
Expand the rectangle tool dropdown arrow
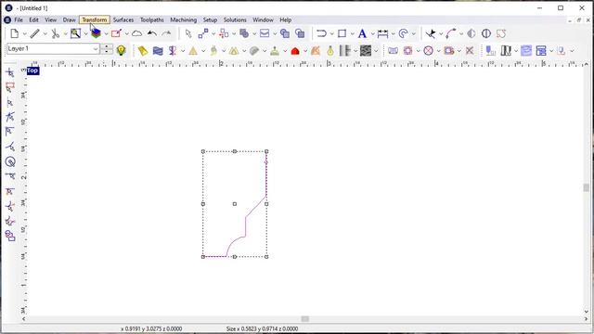(353, 34)
